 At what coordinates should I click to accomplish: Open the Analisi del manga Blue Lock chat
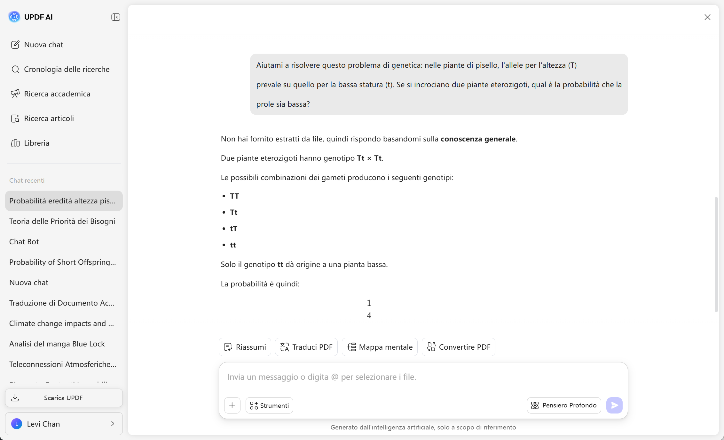pos(57,344)
